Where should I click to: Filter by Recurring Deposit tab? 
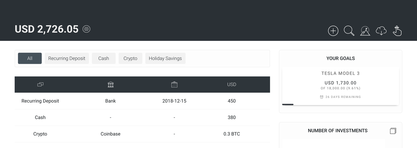(67, 58)
